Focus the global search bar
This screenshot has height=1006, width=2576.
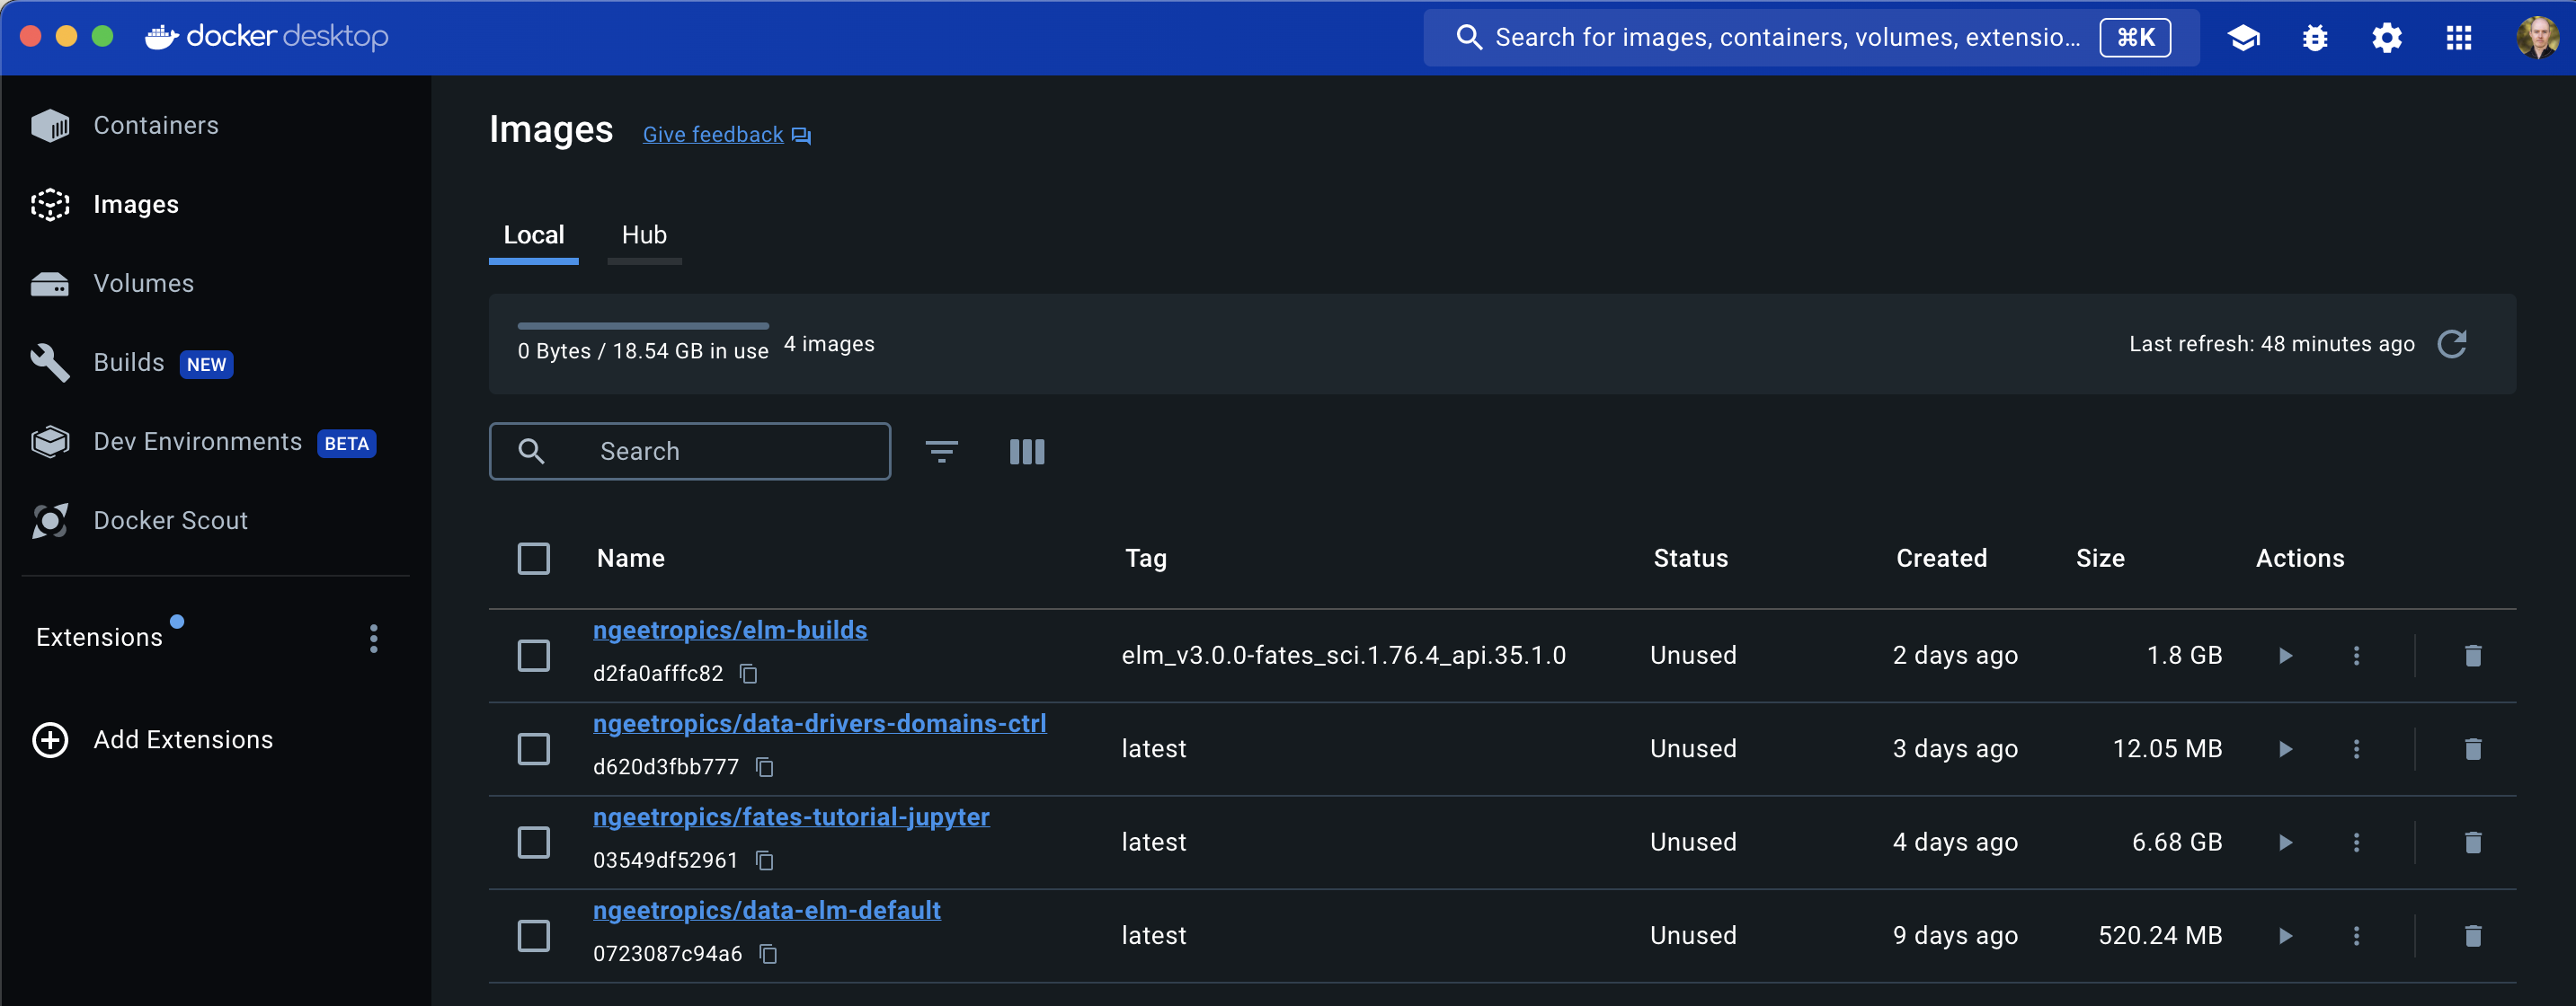pyautogui.click(x=1810, y=38)
